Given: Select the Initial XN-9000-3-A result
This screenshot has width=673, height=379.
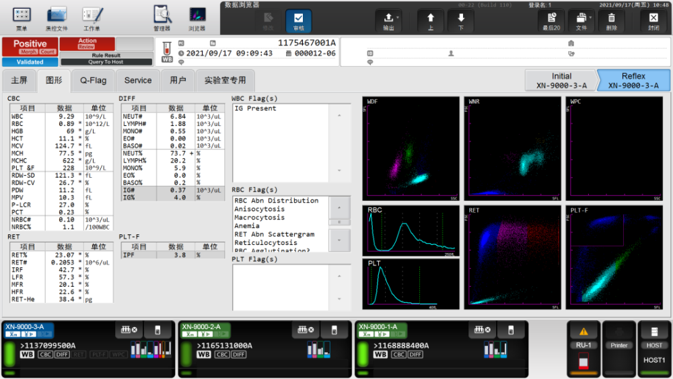Looking at the screenshot, I should tap(561, 80).
